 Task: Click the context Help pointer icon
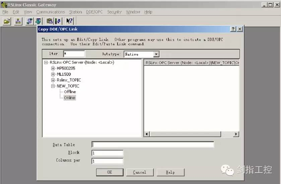tap(70, 21)
